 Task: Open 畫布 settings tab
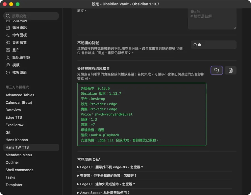(x=31, y=50)
